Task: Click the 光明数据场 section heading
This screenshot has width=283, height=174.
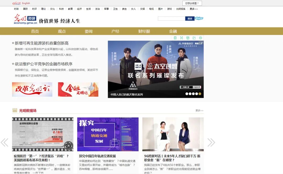Action: [x=28, y=111]
